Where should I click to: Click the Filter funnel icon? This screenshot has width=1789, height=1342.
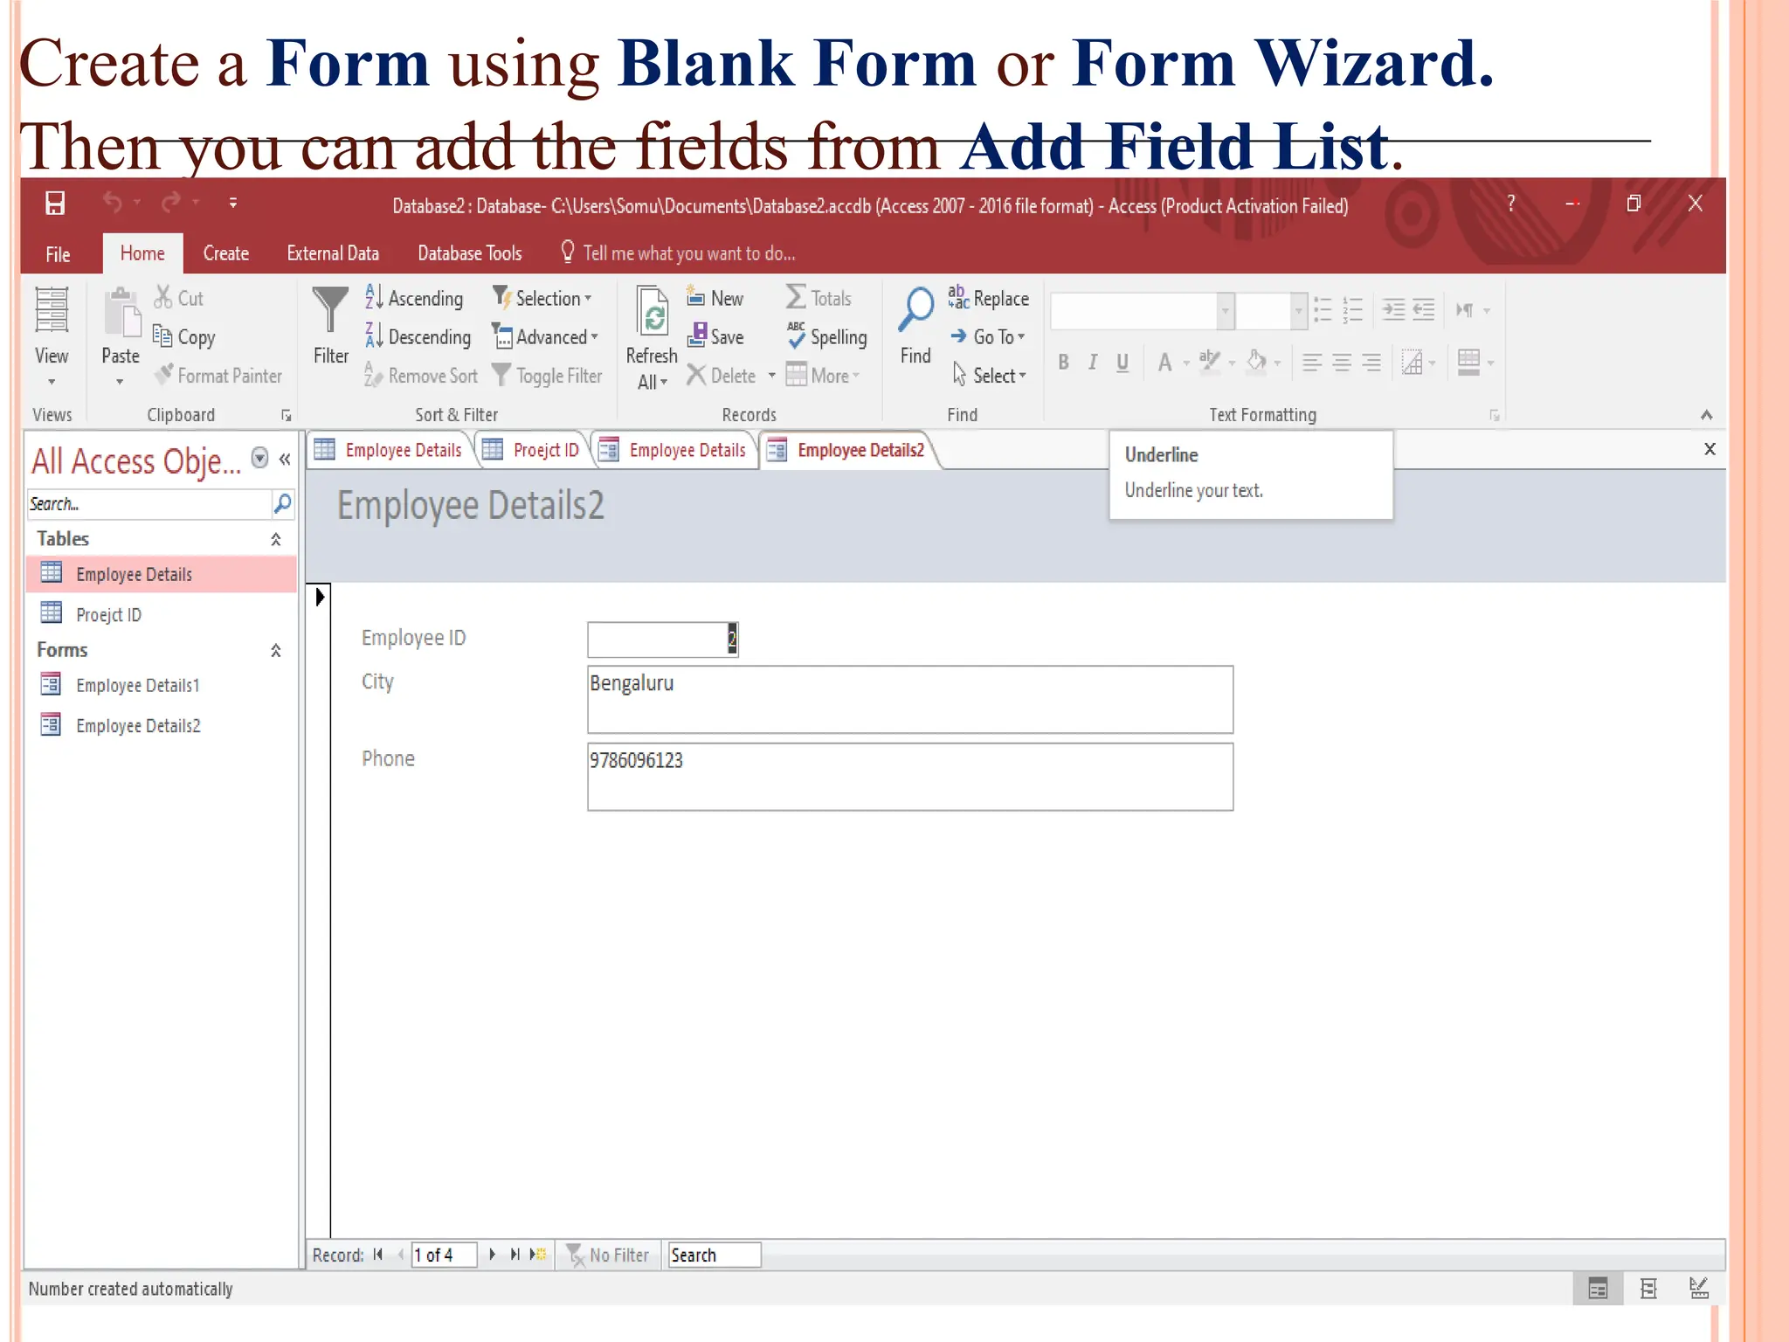(330, 311)
